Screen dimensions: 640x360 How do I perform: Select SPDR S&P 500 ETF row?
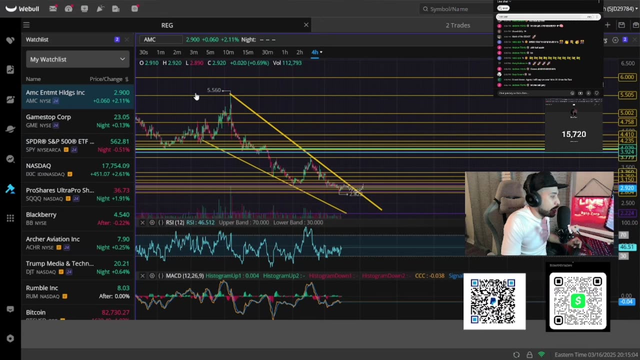coord(77,145)
